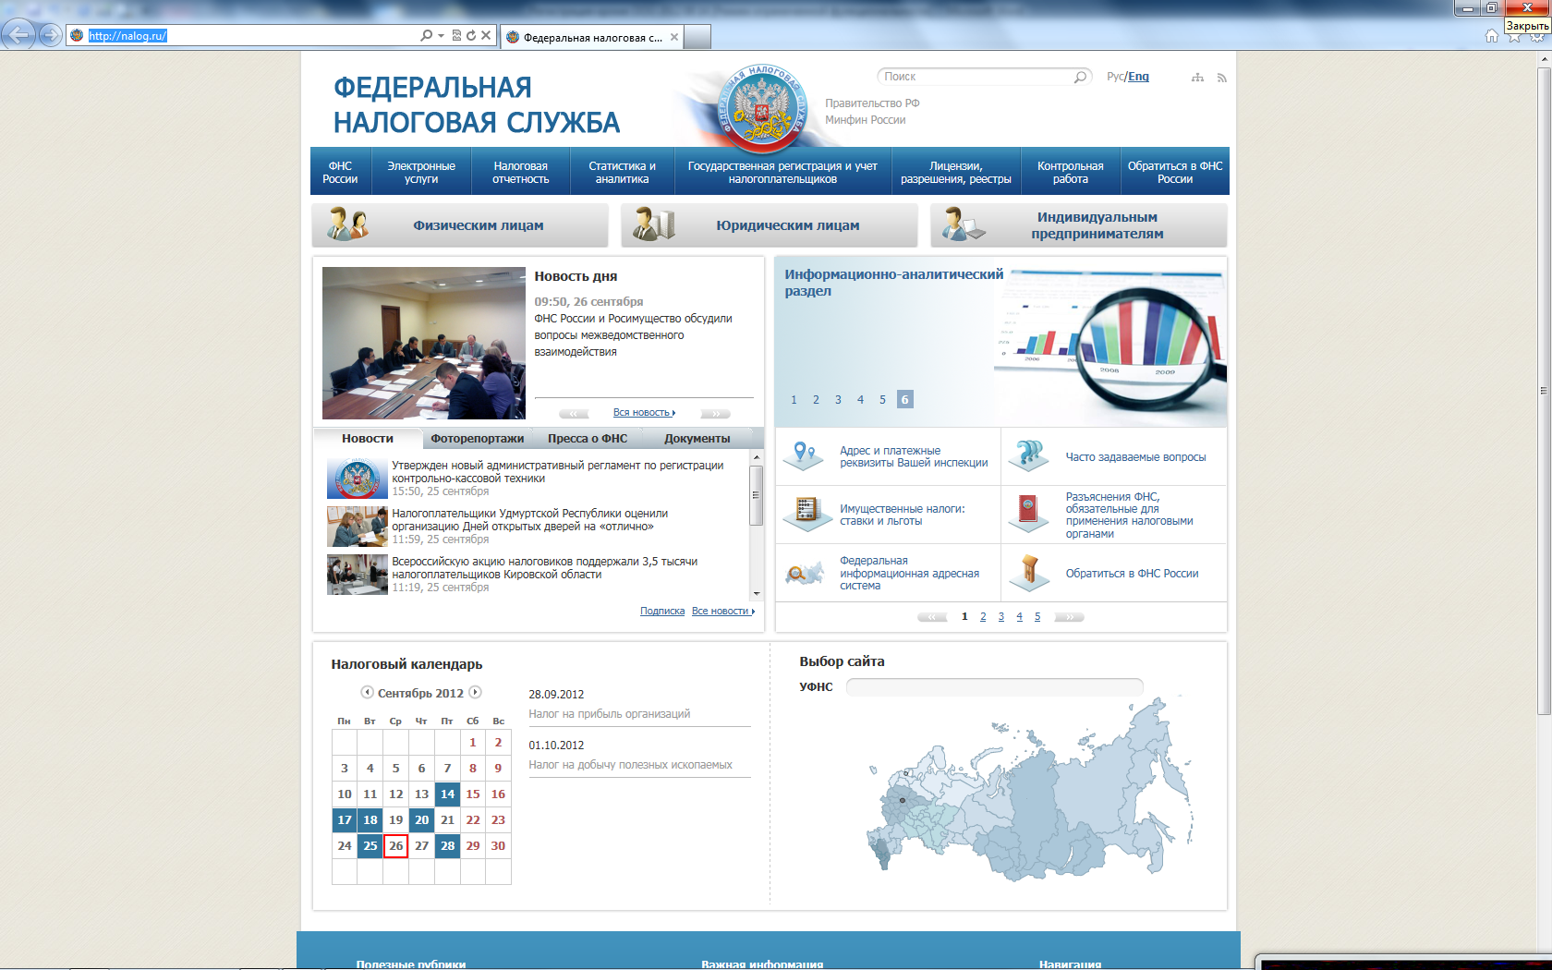Open Вся новость link

[644, 413]
